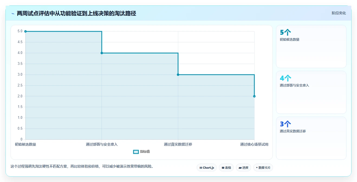Click the y-axis tick 4.5

tap(20, 42)
